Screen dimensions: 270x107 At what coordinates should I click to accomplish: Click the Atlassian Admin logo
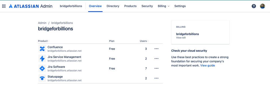[x=31, y=6]
